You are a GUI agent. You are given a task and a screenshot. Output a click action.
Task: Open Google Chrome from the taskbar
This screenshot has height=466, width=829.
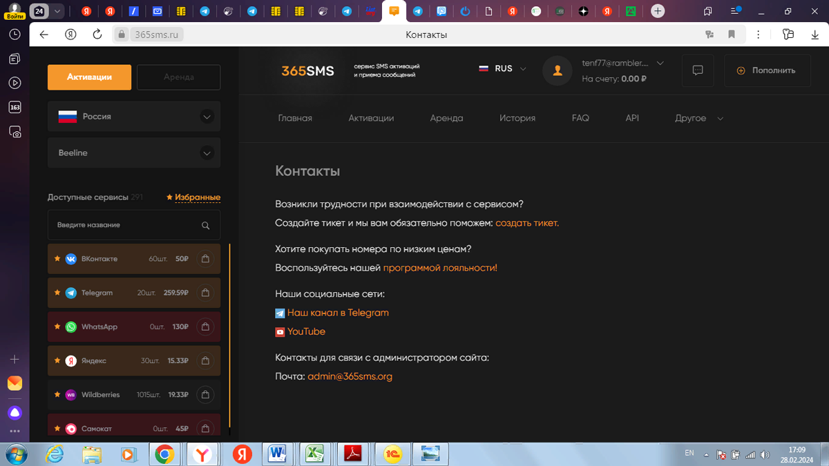pos(164,454)
